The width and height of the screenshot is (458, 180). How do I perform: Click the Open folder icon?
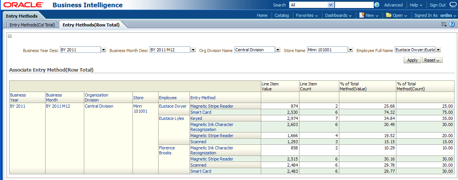(388, 15)
